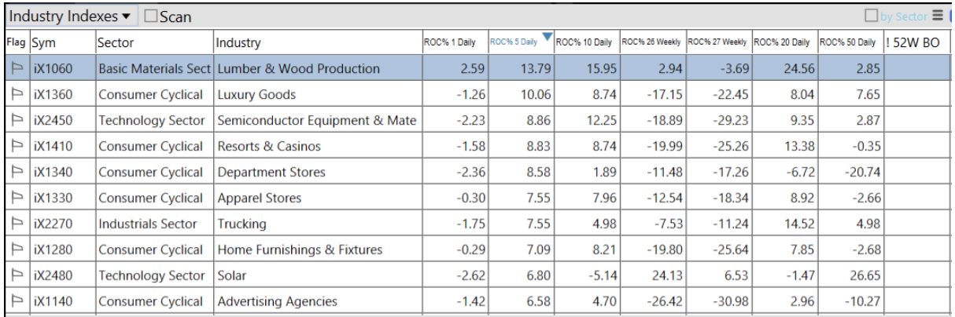
Task: Flag the Resorts & Casinos index
Action: 17,147
